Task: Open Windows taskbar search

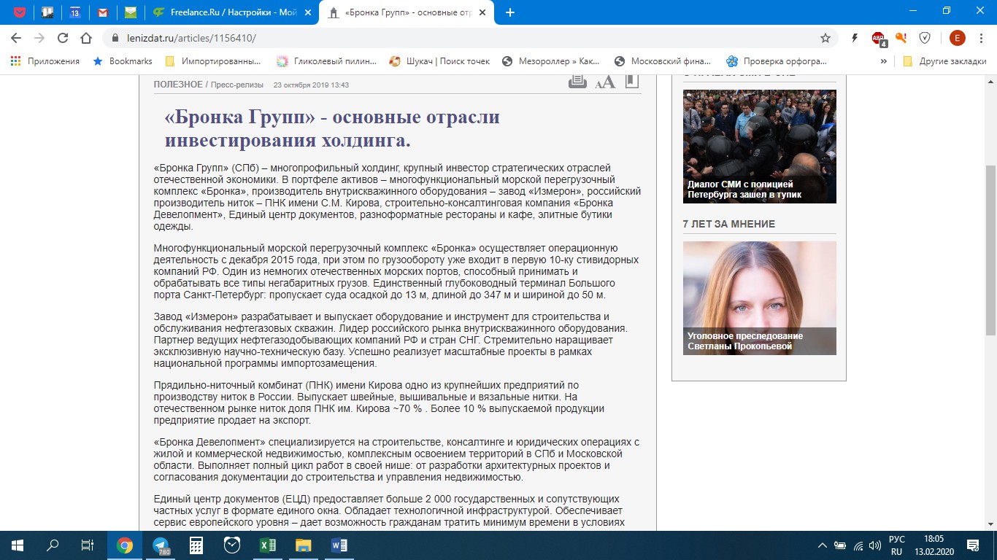Action: coord(53,545)
